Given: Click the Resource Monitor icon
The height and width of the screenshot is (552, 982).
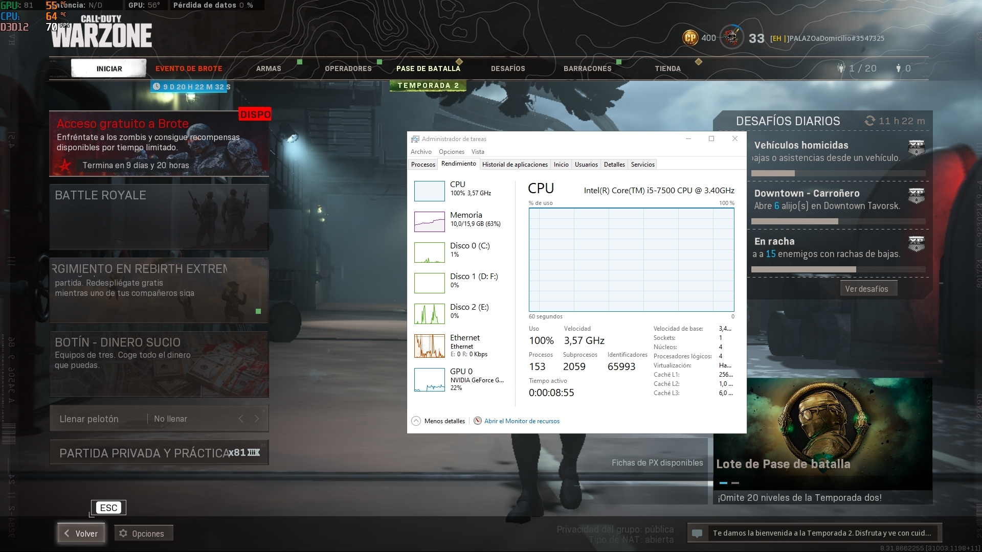Looking at the screenshot, I should [x=478, y=421].
